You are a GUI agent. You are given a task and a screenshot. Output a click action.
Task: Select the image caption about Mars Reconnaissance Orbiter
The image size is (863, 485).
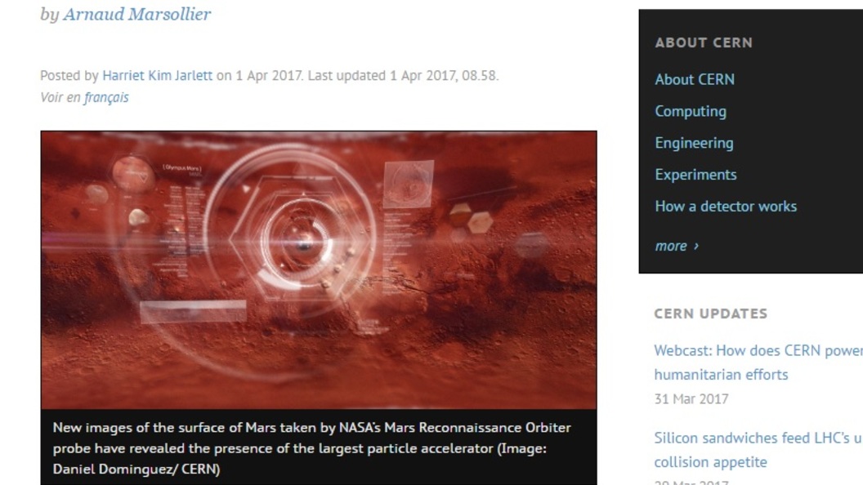tap(311, 448)
